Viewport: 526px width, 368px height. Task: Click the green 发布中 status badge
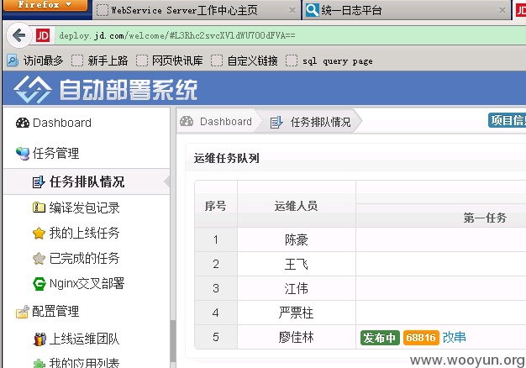(x=380, y=338)
